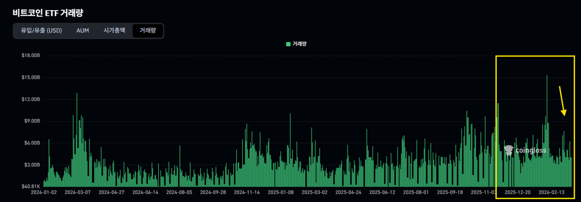Click the 2024-03-07 date label
Viewport: 581px width, 202px height.
[77, 192]
